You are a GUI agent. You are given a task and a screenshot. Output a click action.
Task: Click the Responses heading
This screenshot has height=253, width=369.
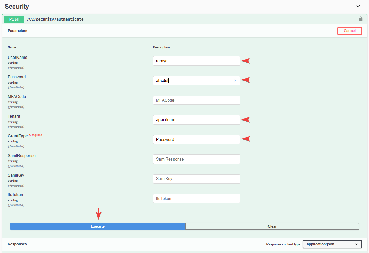coord(17,244)
